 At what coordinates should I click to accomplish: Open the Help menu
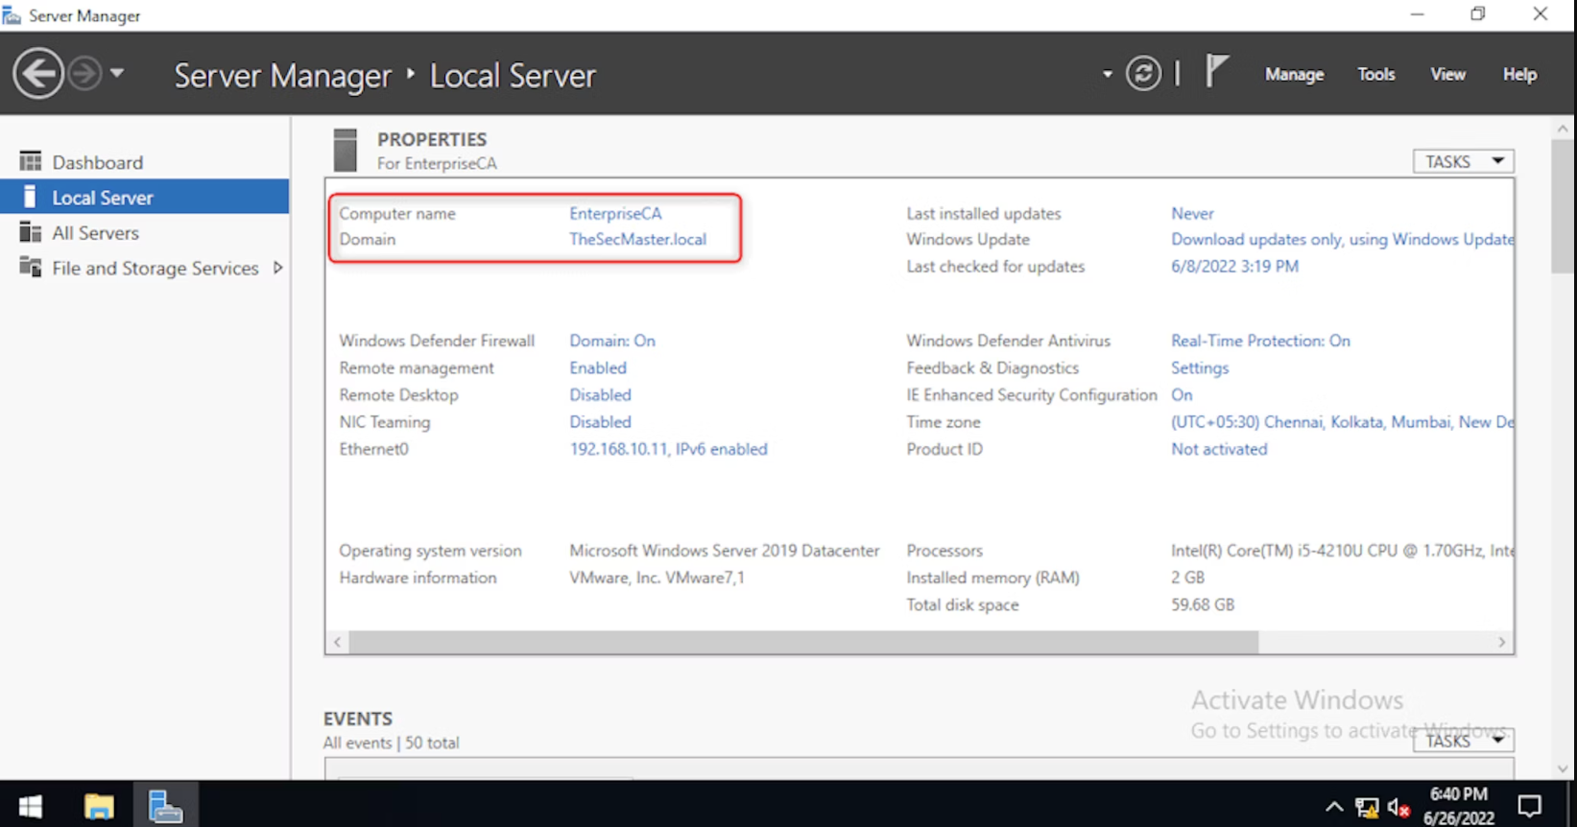click(1519, 74)
